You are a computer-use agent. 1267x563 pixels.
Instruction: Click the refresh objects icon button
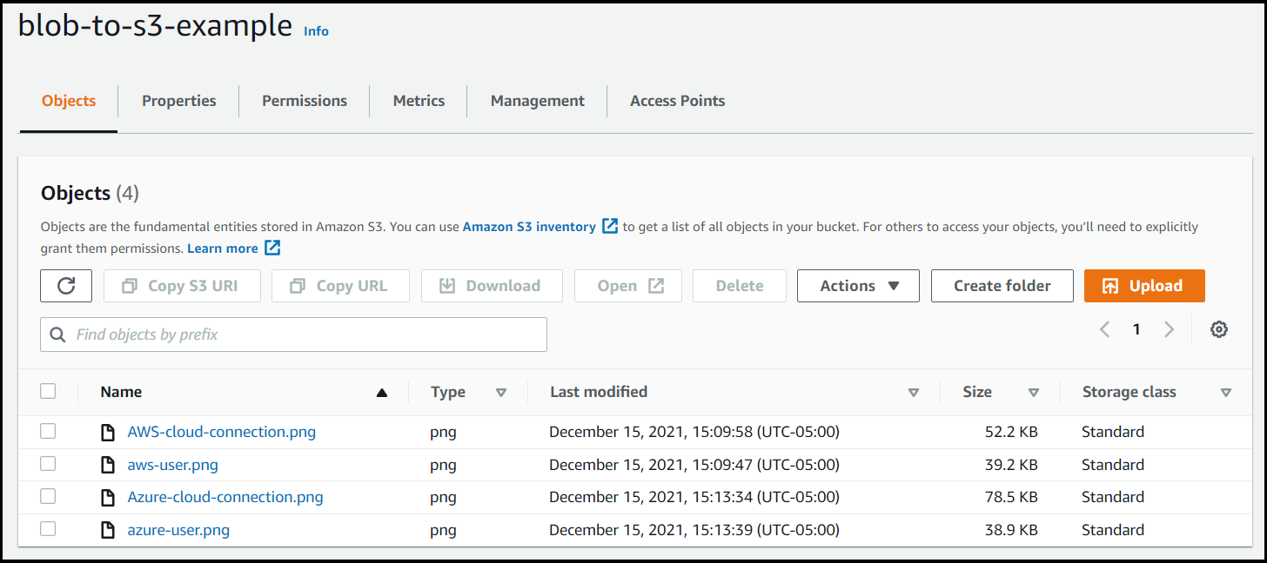tap(66, 286)
